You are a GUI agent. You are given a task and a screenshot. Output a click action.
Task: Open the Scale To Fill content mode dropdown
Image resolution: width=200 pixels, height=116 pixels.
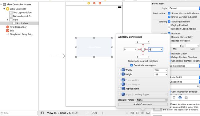click(x=185, y=77)
